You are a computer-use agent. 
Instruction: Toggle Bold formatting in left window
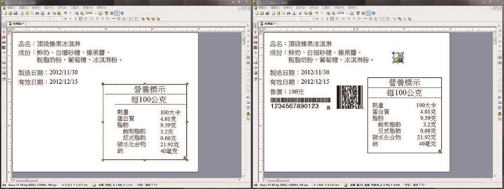point(67,19)
